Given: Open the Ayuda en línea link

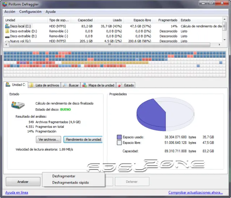Looking at the screenshot, I should coord(17,193).
